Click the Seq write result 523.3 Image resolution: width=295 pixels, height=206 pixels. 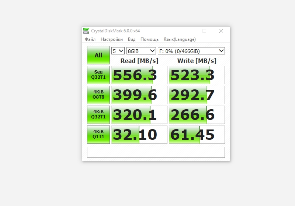coord(197,75)
